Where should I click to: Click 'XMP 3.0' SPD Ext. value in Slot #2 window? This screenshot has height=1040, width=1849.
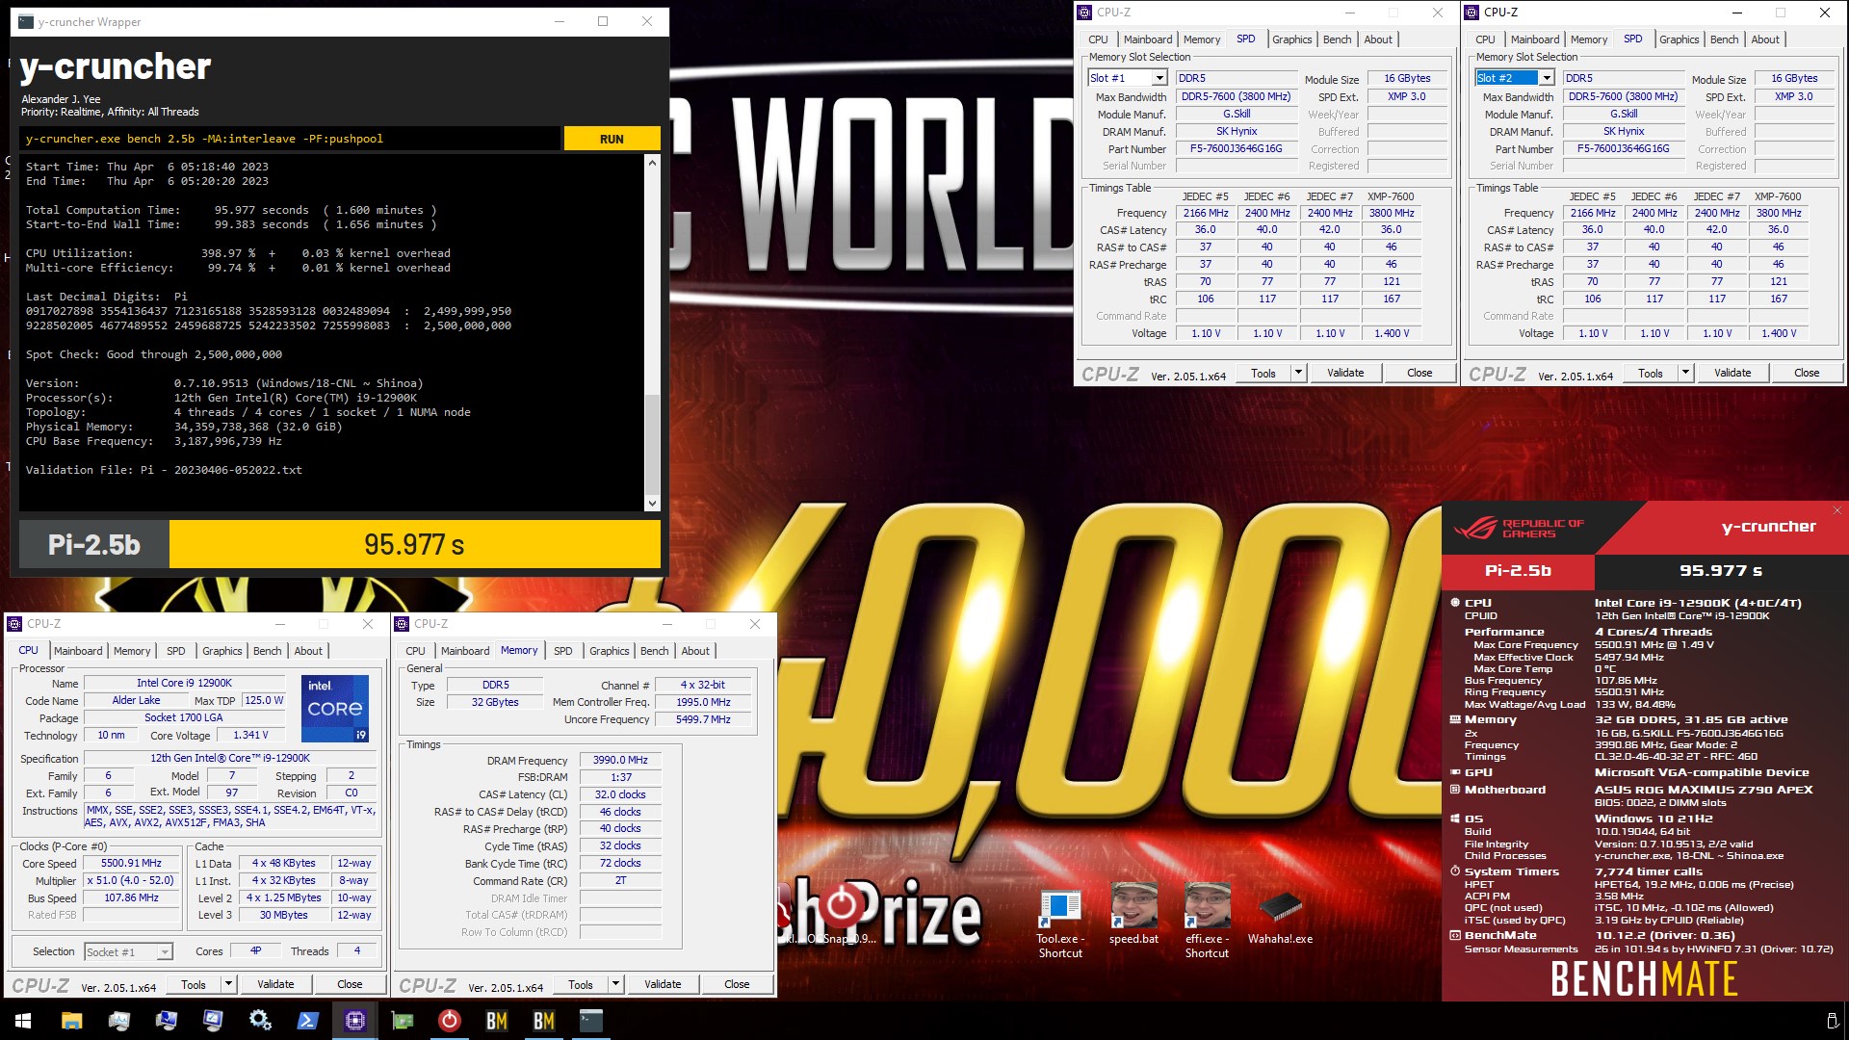[x=1794, y=96]
